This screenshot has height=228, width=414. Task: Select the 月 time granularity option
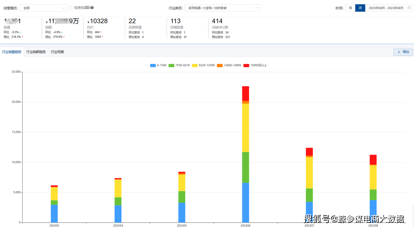pyautogui.click(x=360, y=8)
